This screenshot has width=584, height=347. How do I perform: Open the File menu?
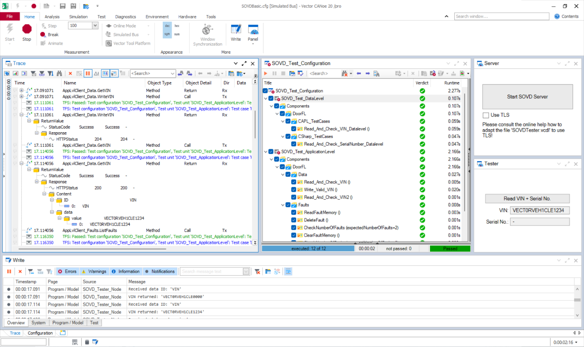pos(10,17)
